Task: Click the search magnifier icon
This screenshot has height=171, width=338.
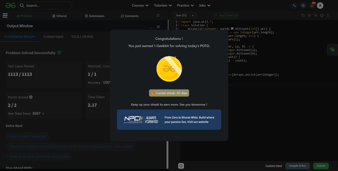Action: click(x=22, y=5)
